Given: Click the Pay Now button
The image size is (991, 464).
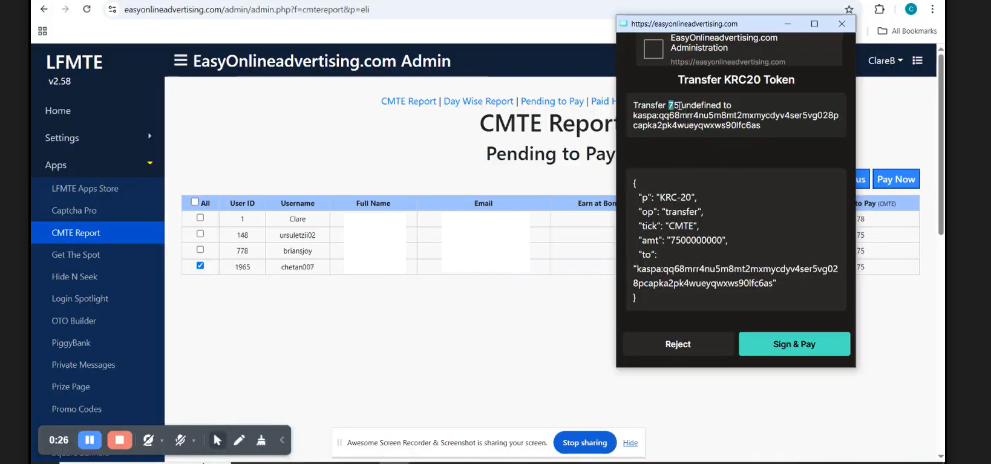Looking at the screenshot, I should (896, 179).
